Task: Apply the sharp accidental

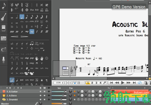Action: pyautogui.click(x=27, y=27)
